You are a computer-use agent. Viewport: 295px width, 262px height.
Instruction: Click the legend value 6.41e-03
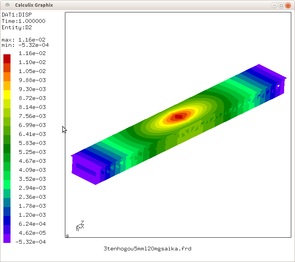point(32,134)
